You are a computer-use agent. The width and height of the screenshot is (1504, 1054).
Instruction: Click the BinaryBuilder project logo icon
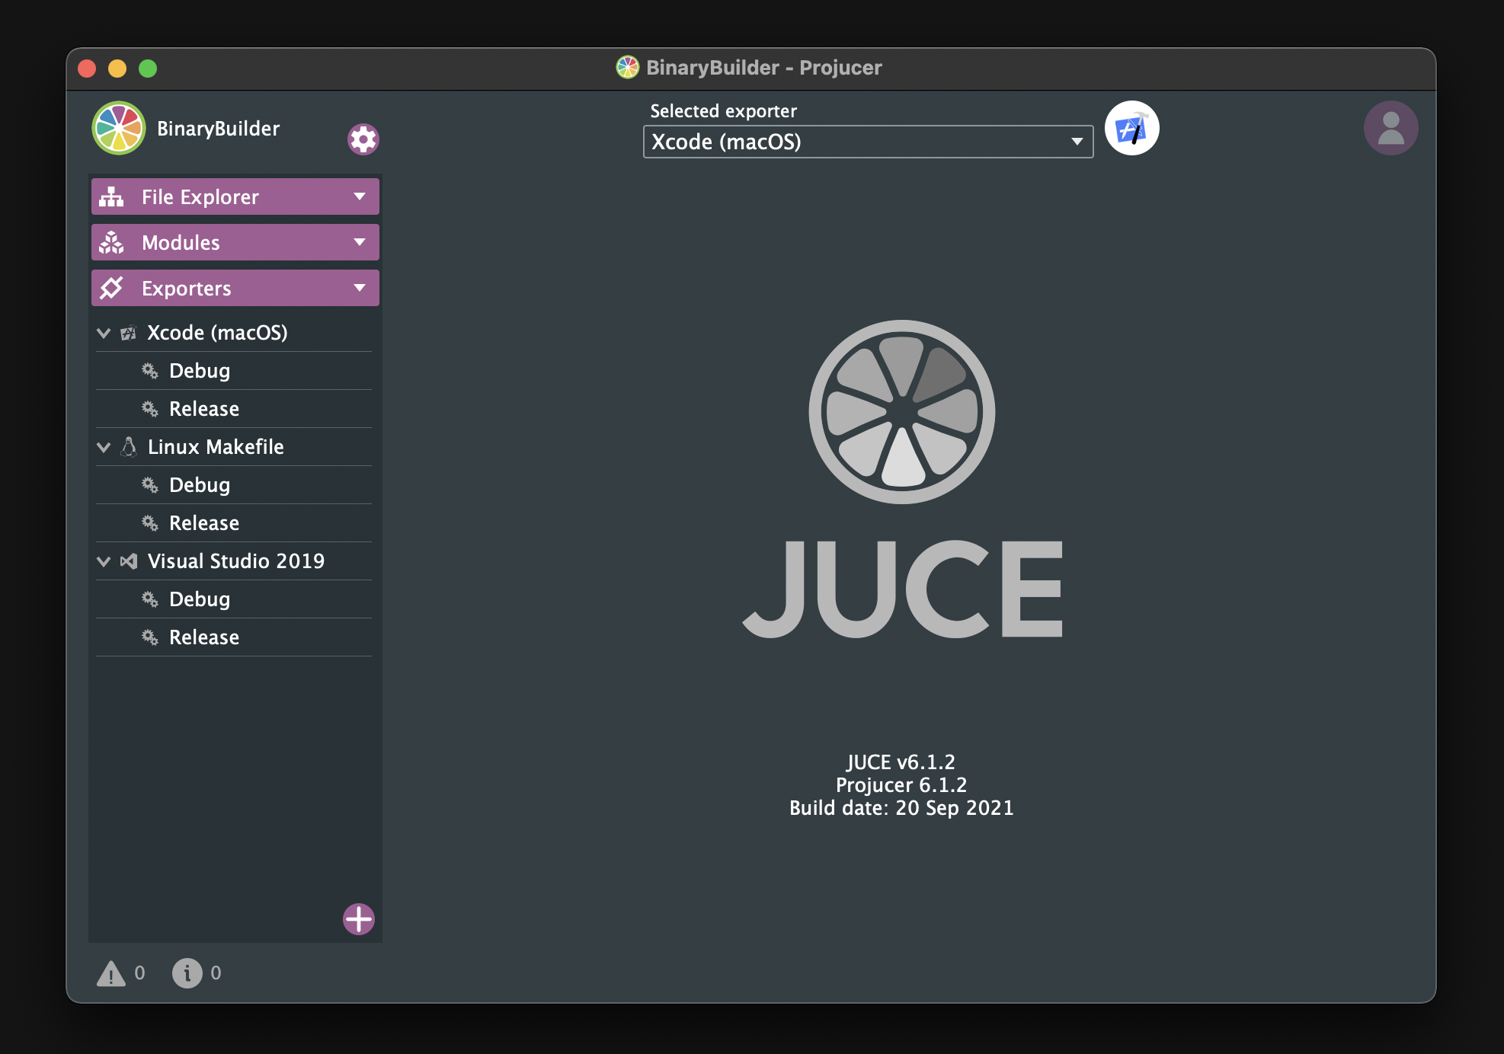click(119, 129)
